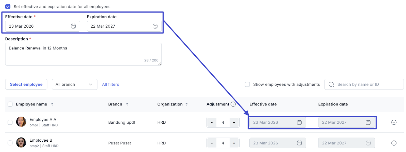Viewport: 406px width, 152px height.
Task: Remove Employee A A row with minus icon
Action: 394,122
